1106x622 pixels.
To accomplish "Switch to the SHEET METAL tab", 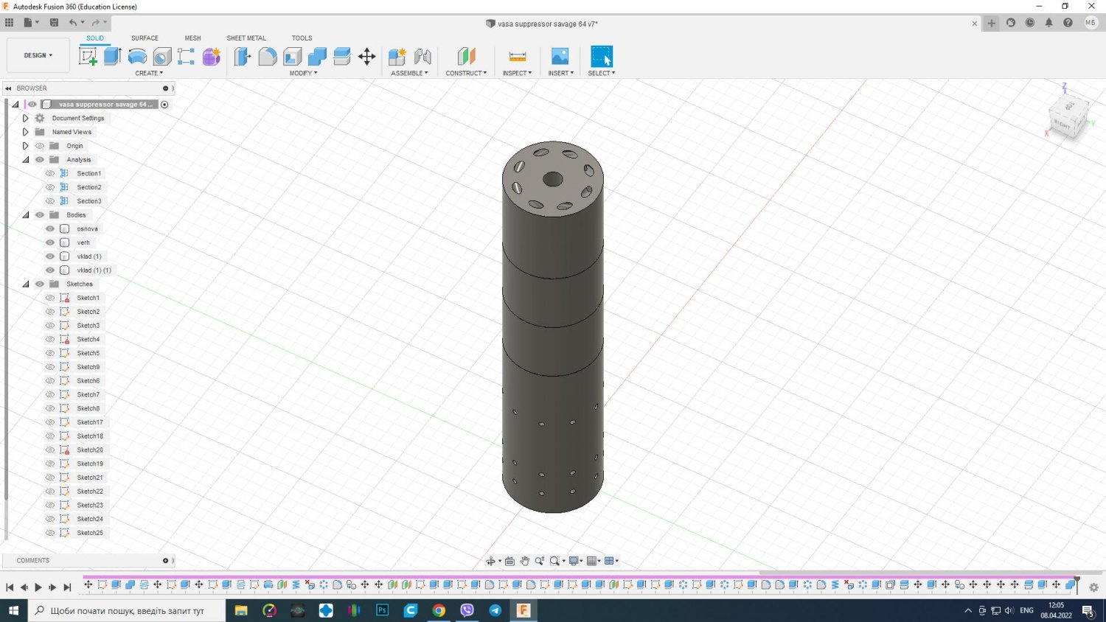I will [246, 38].
